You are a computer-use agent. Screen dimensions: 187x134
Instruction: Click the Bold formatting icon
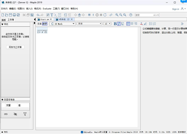115,24
